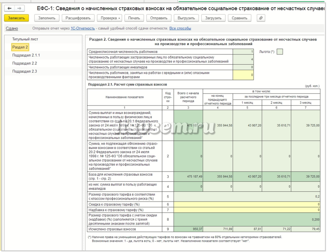Click the Загрузить button
Viewport: 328px width, 252px height.
pyautogui.click(x=213, y=18)
